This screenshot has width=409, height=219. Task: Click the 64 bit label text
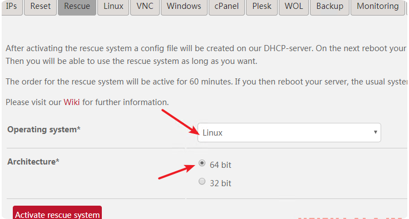pyautogui.click(x=220, y=165)
